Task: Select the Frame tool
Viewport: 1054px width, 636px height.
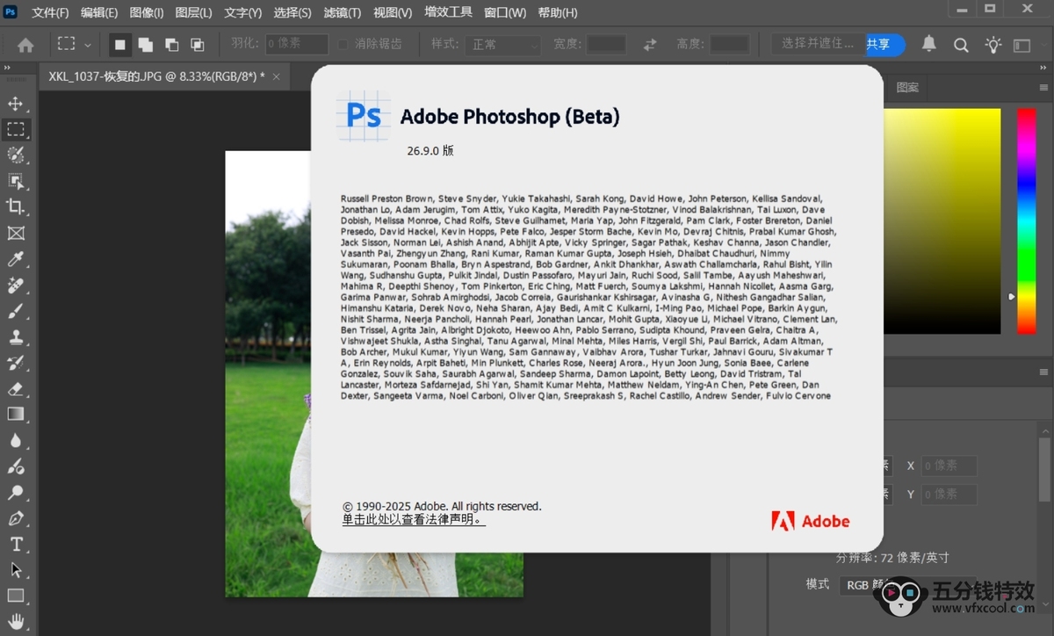Action: point(16,234)
